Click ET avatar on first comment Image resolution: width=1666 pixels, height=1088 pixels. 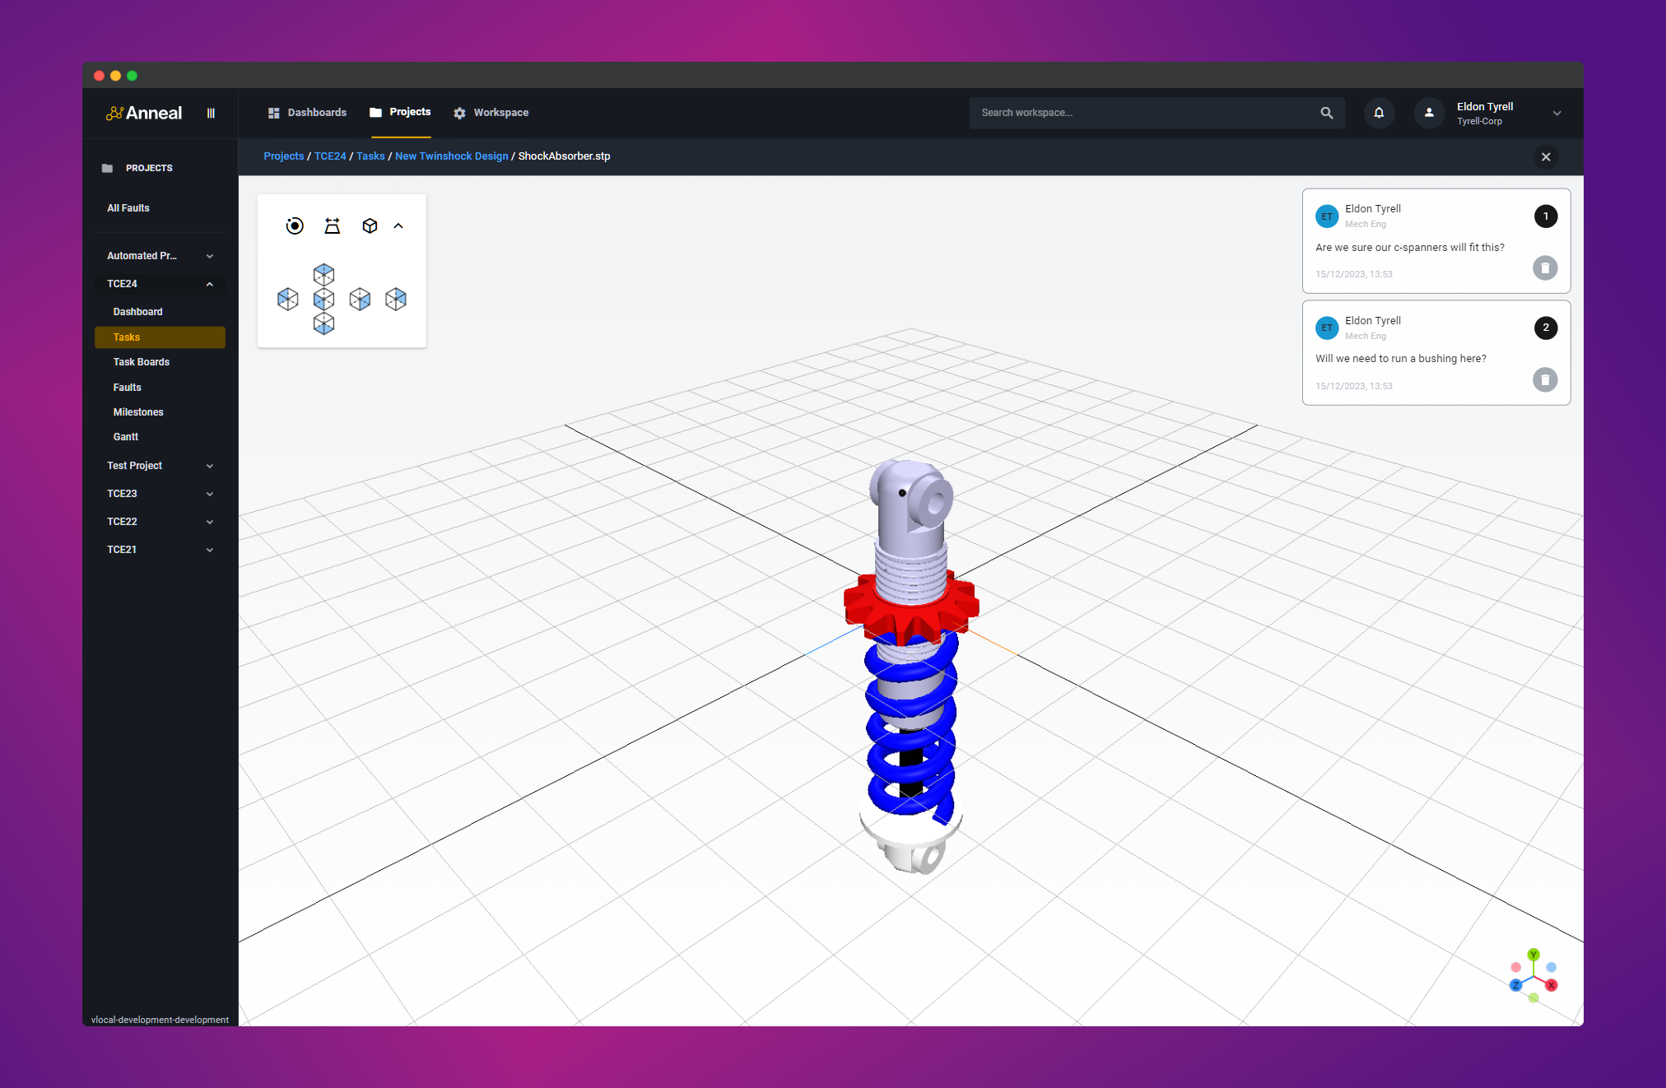(x=1327, y=216)
